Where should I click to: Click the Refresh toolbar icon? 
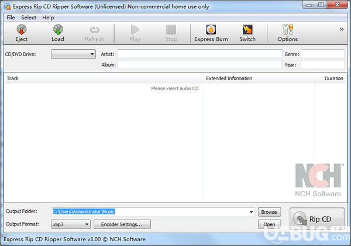94,33
